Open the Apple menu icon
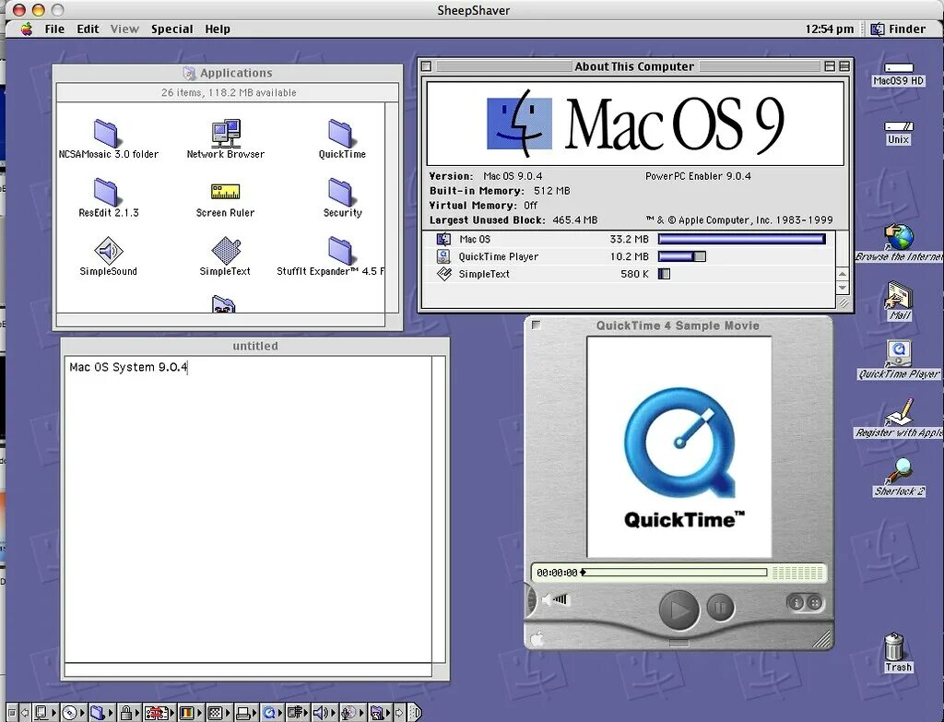This screenshot has height=722, width=944. [27, 29]
